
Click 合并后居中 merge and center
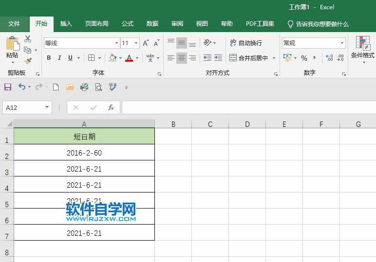(x=248, y=58)
